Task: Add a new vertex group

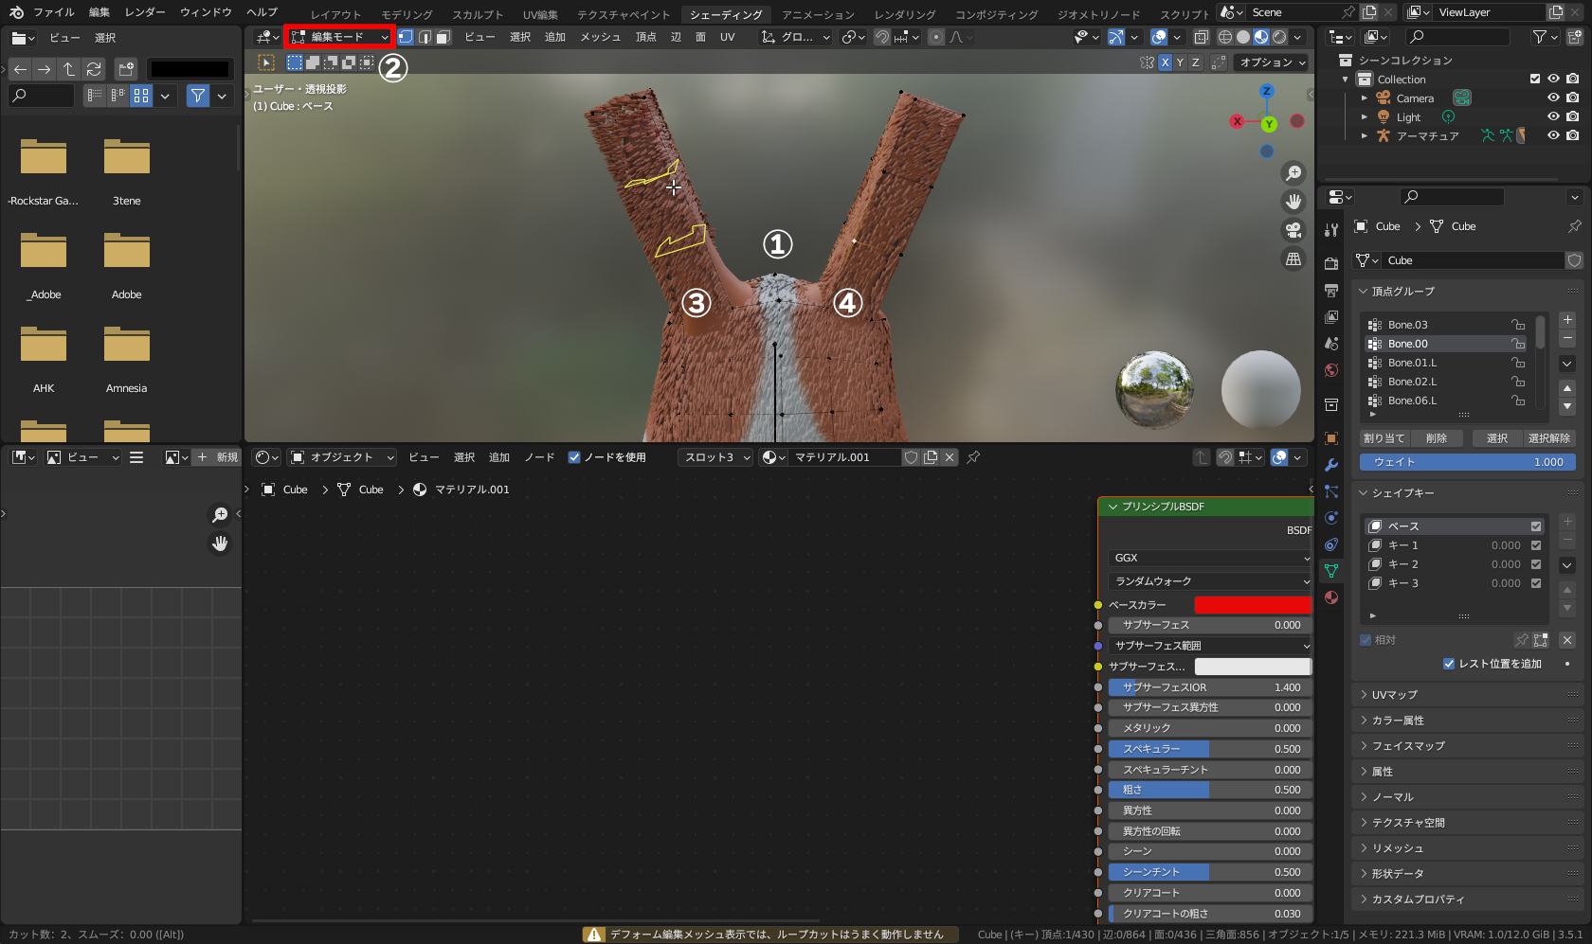Action: point(1567,320)
